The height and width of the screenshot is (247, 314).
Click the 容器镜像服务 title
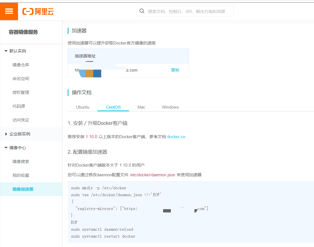click(23, 32)
